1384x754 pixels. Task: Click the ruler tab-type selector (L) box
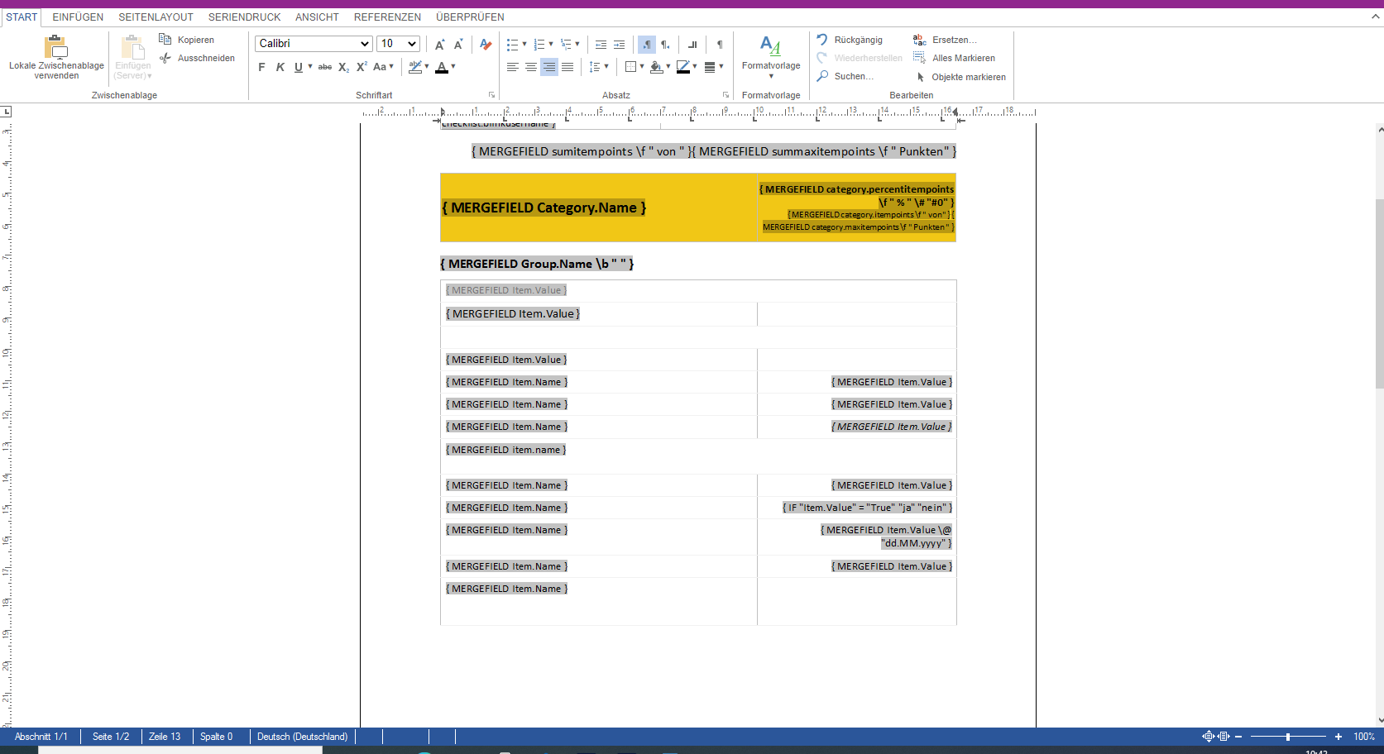point(6,111)
